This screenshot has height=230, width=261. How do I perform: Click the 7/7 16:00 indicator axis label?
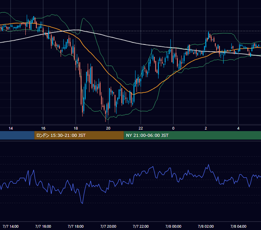[x=43, y=226]
